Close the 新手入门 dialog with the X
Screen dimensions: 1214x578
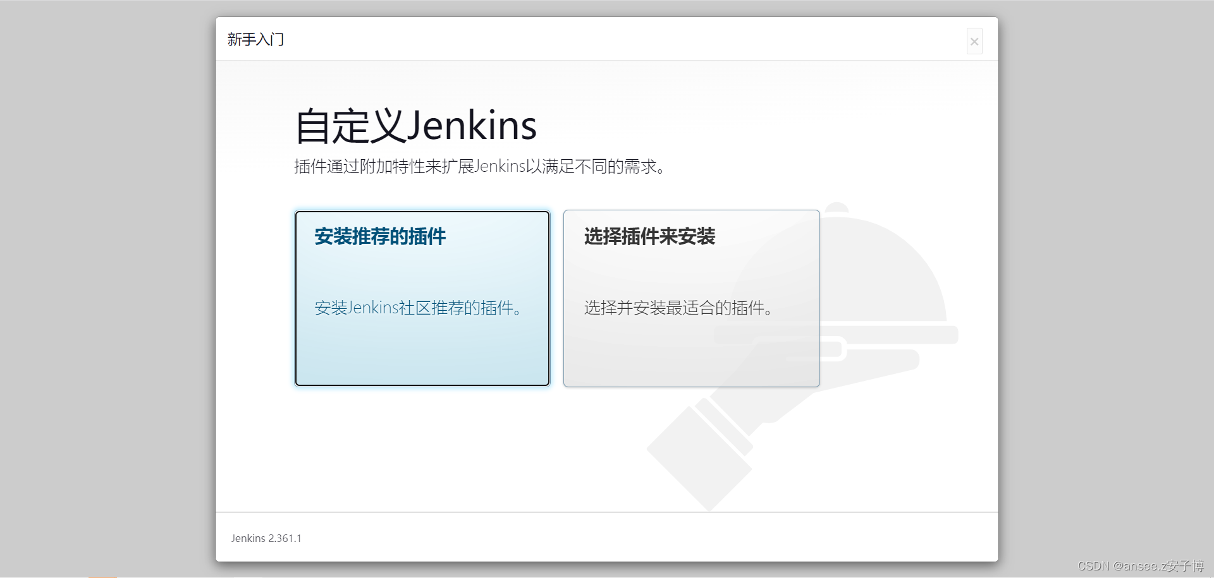pos(974,41)
